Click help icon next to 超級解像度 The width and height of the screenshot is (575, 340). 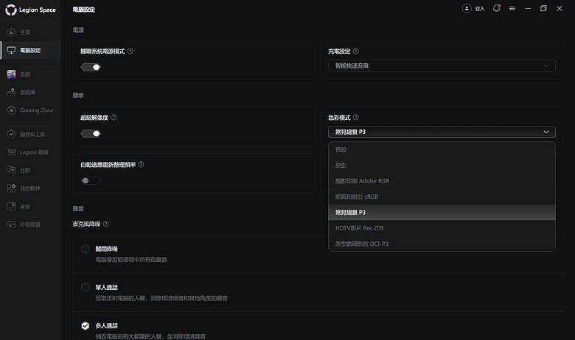tap(114, 118)
